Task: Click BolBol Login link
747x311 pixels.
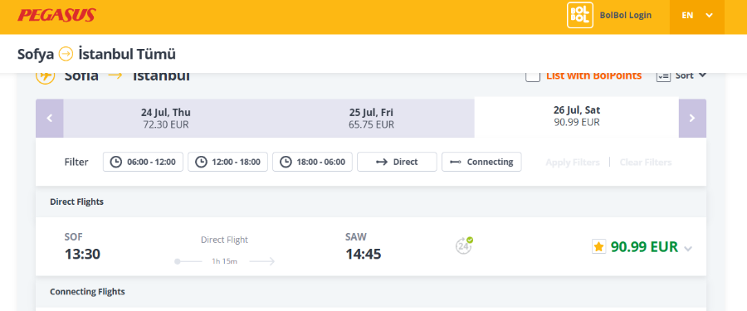Action: click(626, 15)
